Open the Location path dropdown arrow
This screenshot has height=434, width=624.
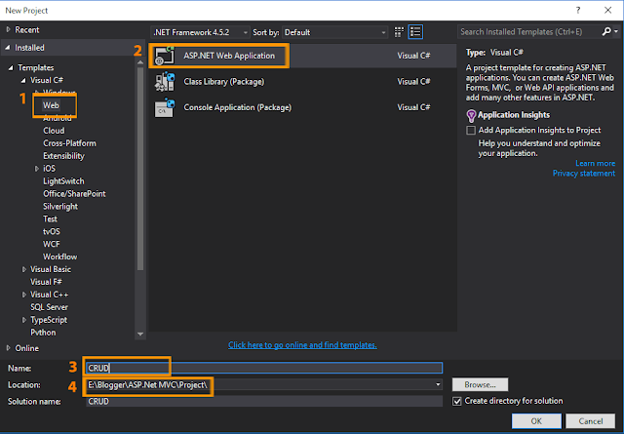tap(438, 384)
